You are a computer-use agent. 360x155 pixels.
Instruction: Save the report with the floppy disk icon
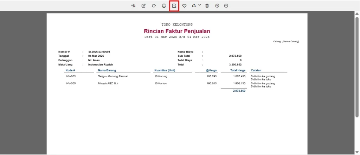(x=174, y=6)
